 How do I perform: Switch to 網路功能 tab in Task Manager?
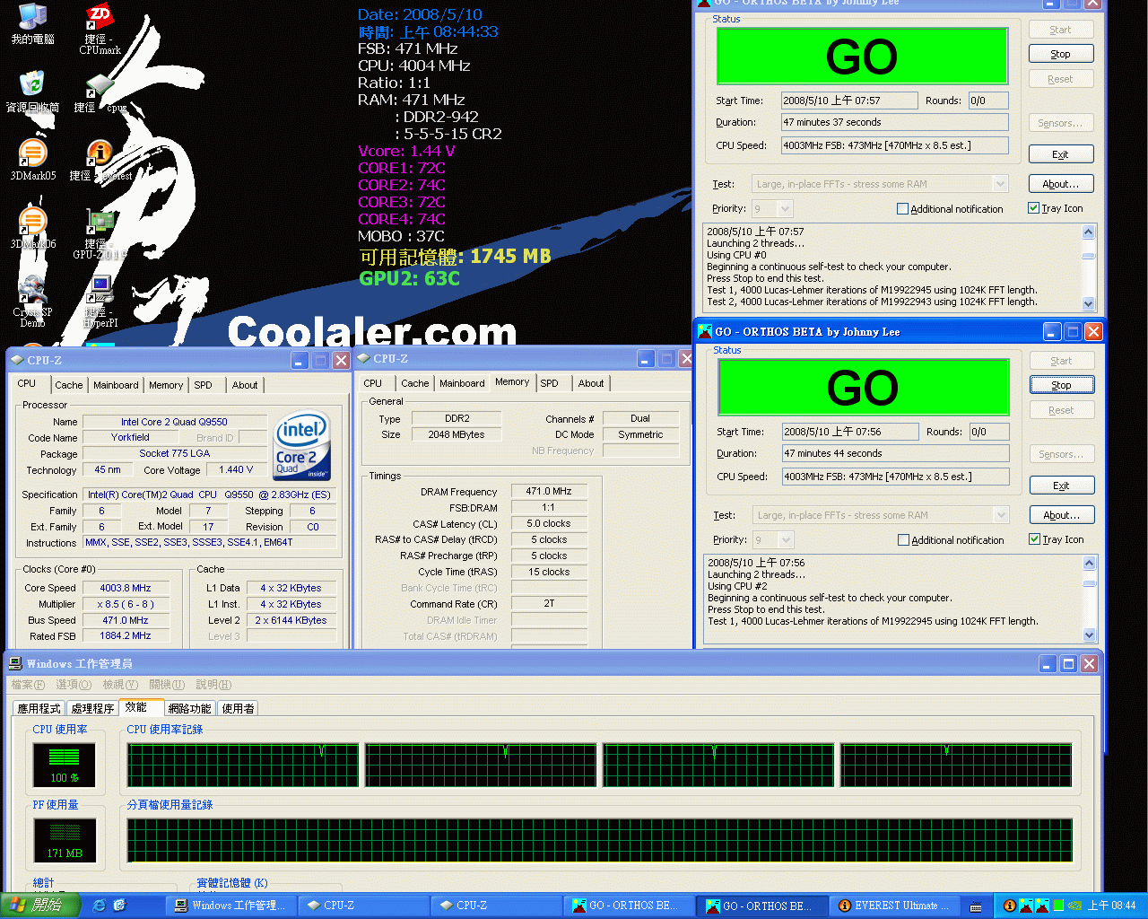(x=190, y=708)
